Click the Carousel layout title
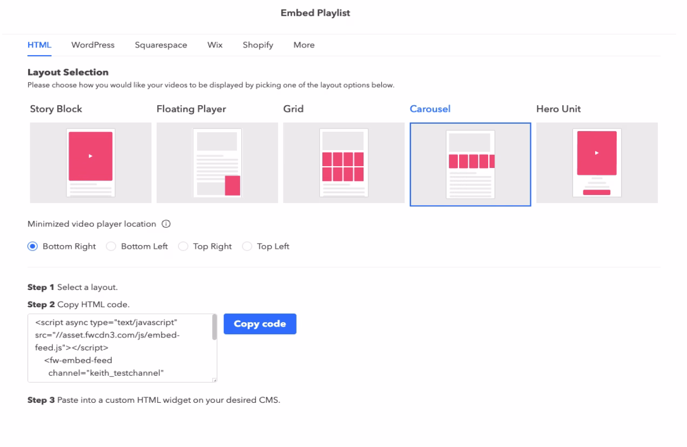The height and width of the screenshot is (447, 687). [x=430, y=109]
